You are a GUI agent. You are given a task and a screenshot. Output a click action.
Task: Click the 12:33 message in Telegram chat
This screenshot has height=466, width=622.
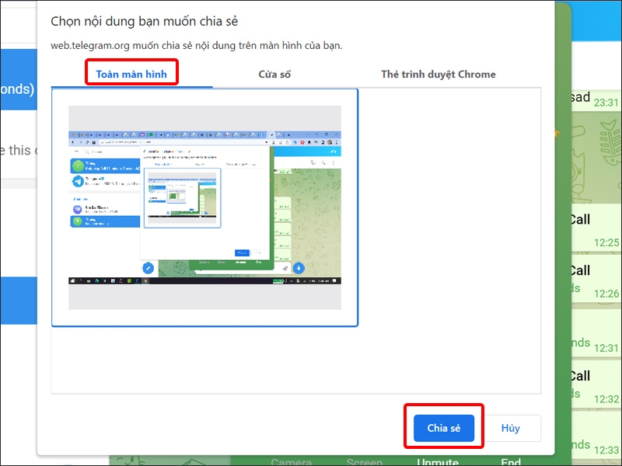coord(596,434)
